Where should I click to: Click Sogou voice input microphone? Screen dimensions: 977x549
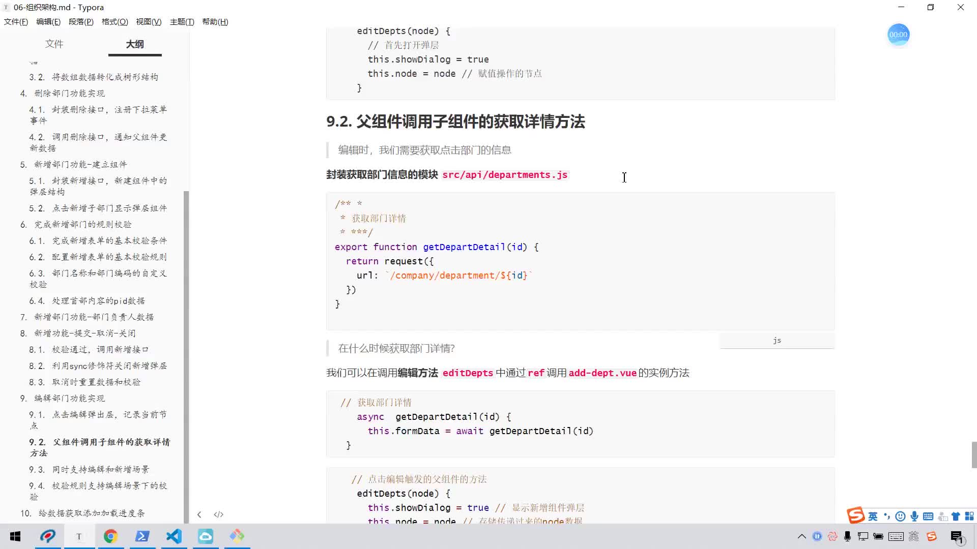click(914, 516)
